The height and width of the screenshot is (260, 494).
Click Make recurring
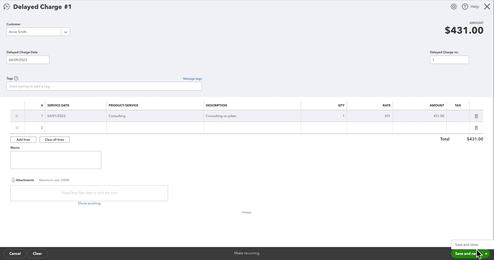point(247,253)
